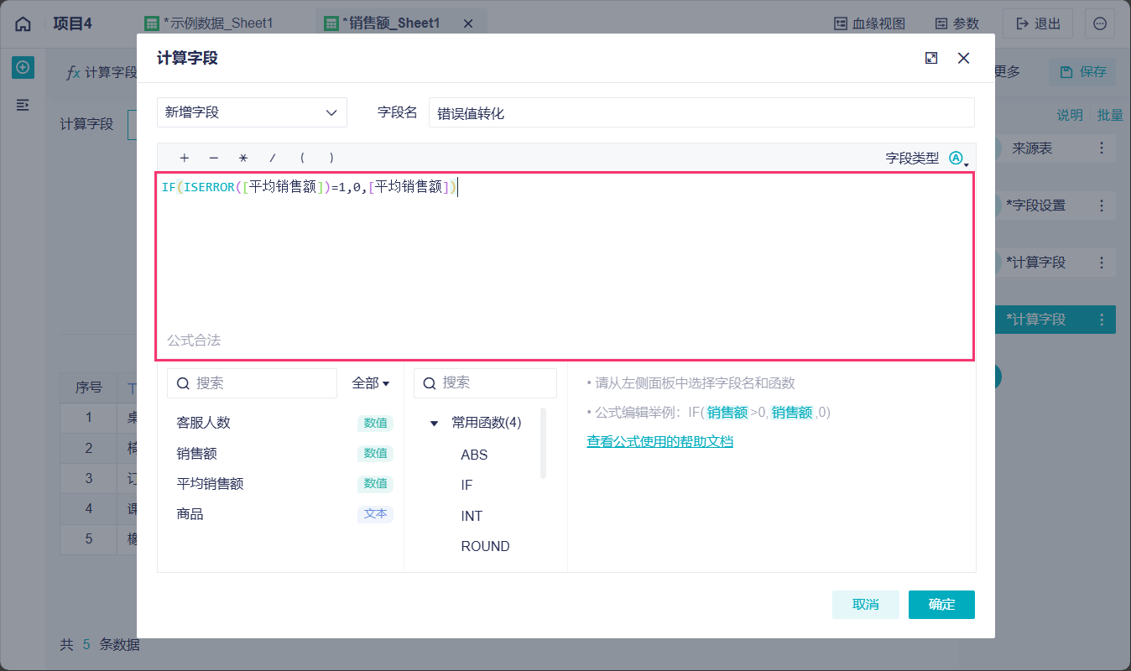Screen dimensions: 1131x671
Task: Close the 计算字段 dialog
Action: point(963,58)
